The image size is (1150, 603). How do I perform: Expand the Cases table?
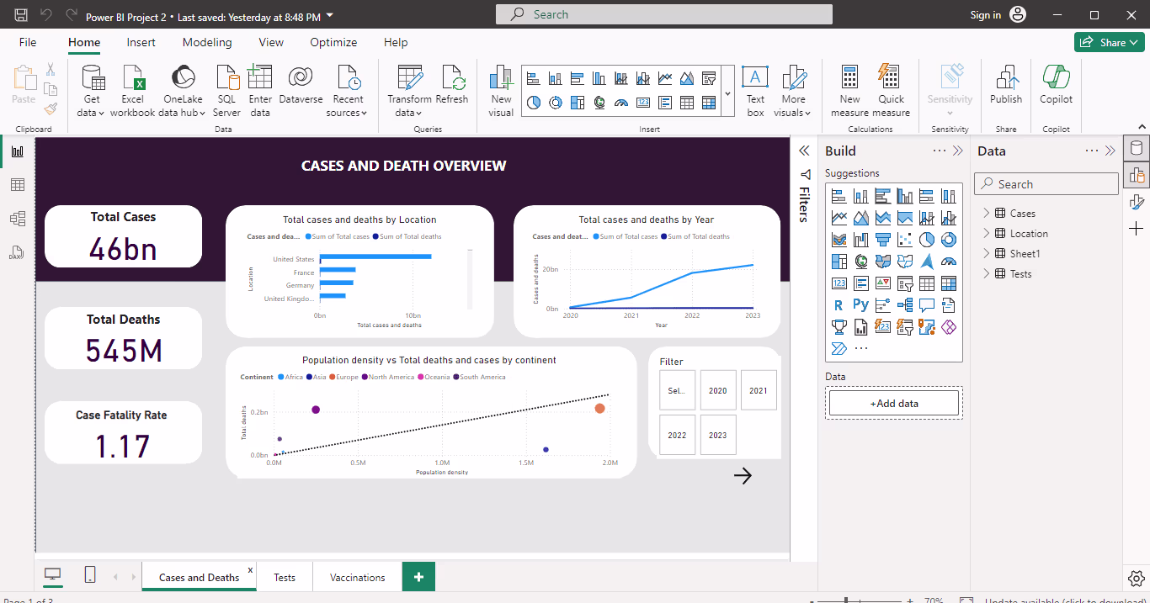(987, 213)
